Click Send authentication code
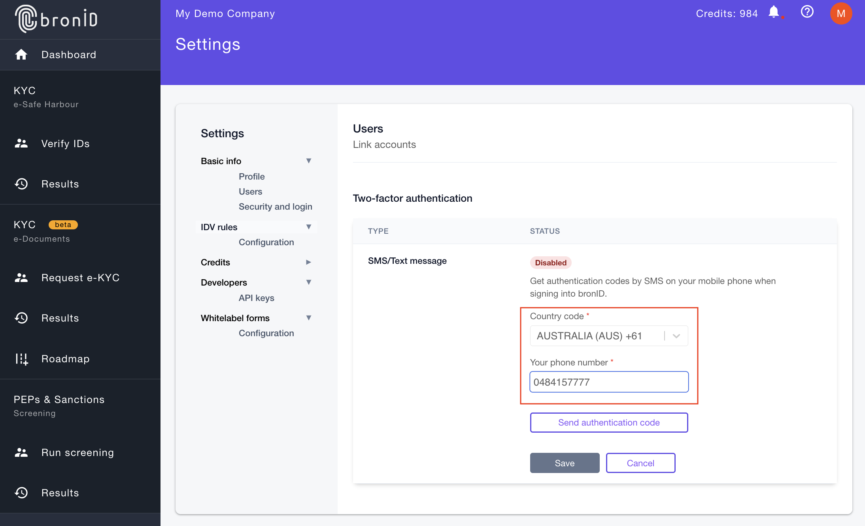 (608, 422)
